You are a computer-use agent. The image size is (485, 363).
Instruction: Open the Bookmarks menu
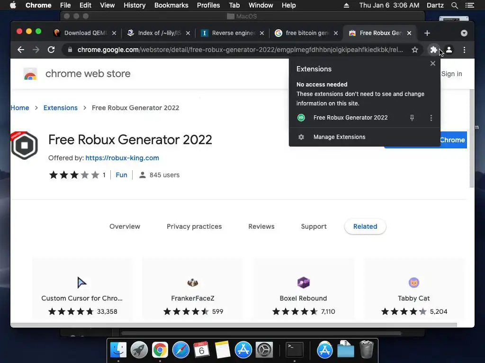tap(171, 5)
